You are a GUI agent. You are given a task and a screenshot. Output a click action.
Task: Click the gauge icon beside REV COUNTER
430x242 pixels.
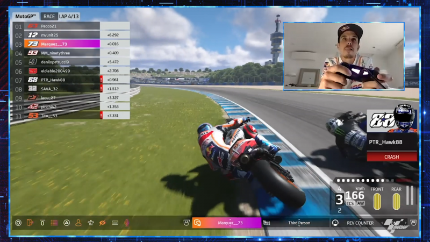coord(335,223)
